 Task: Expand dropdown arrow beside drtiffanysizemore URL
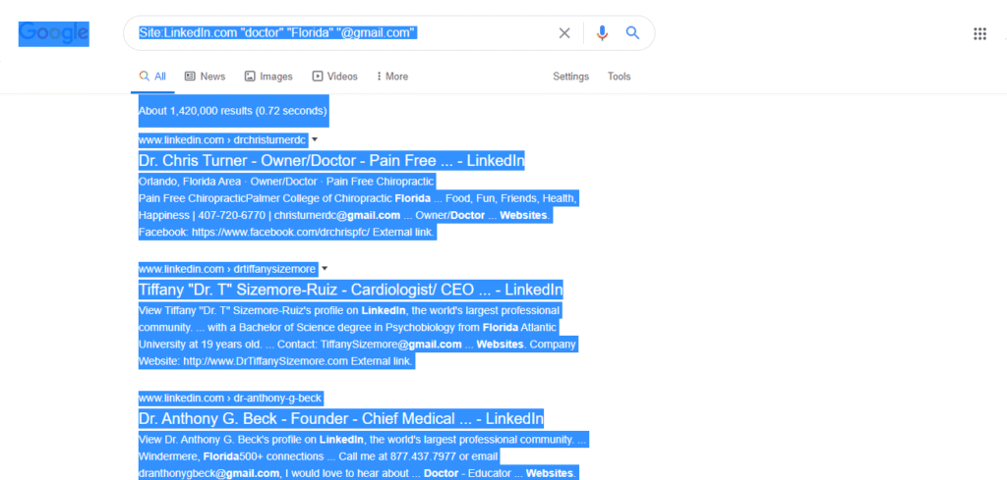325,268
